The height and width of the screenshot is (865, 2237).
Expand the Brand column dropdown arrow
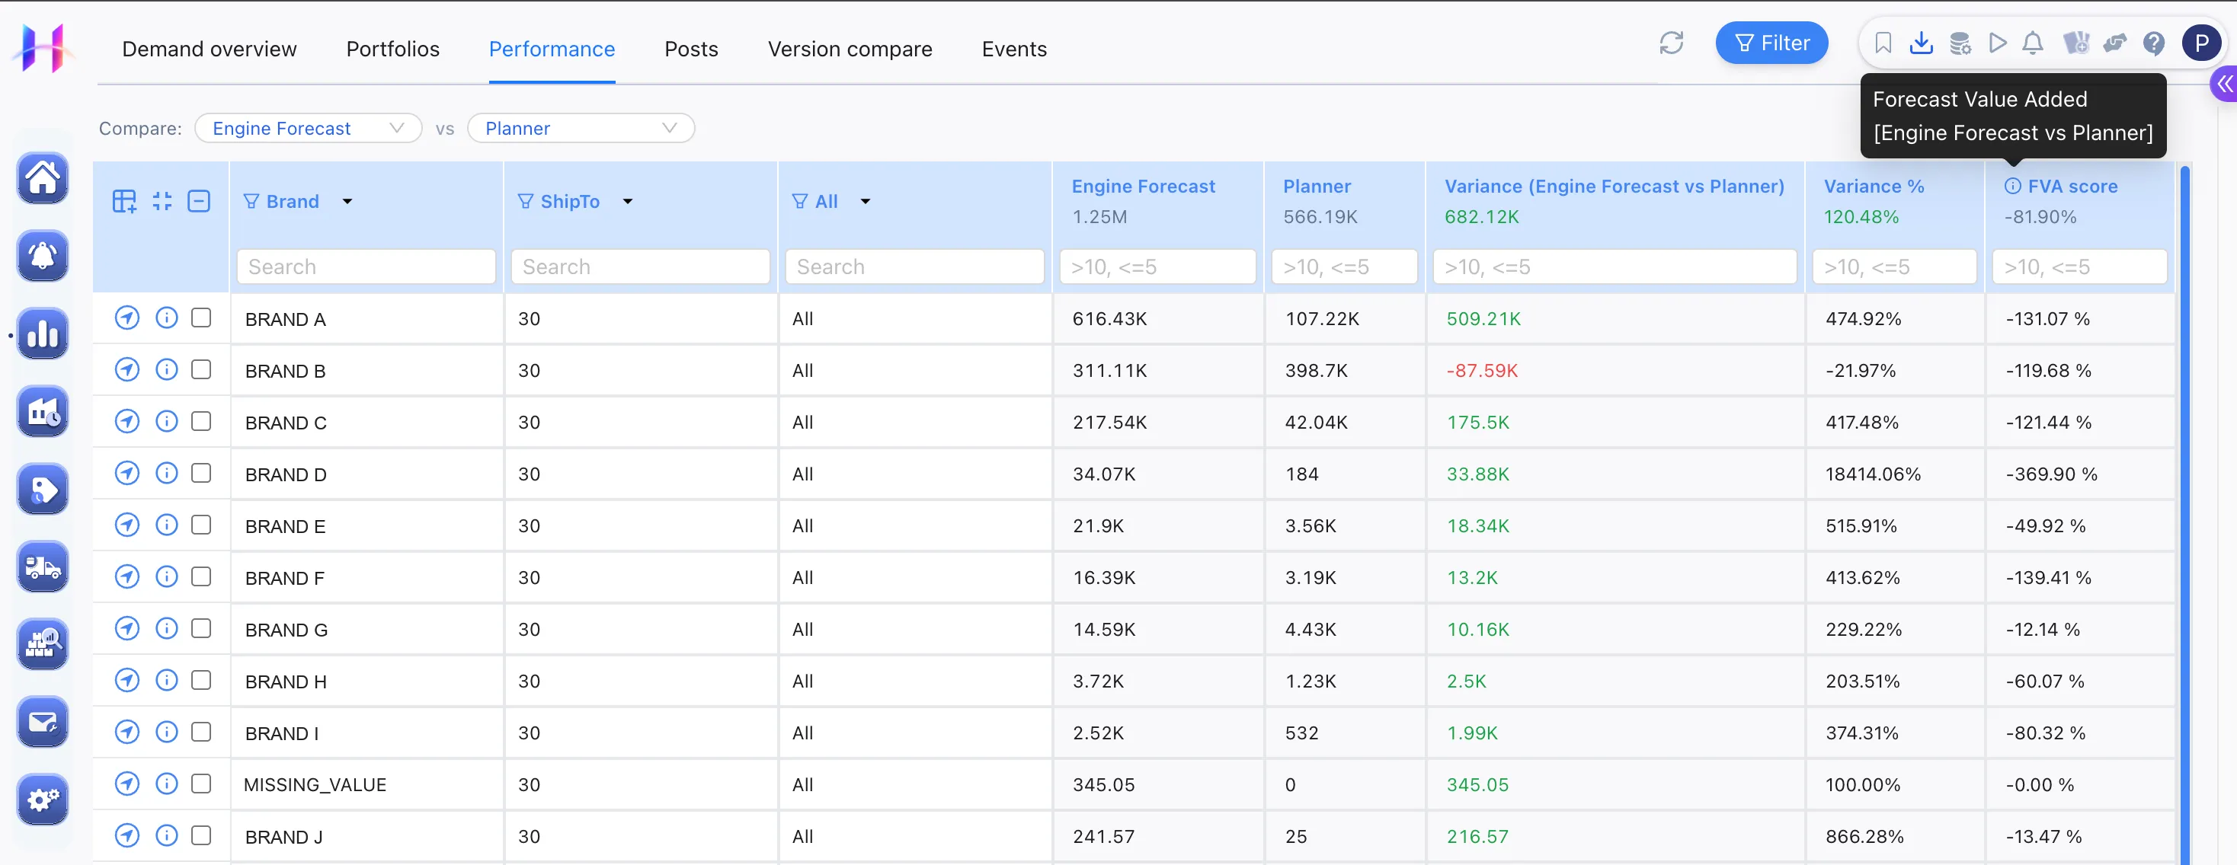coord(347,201)
